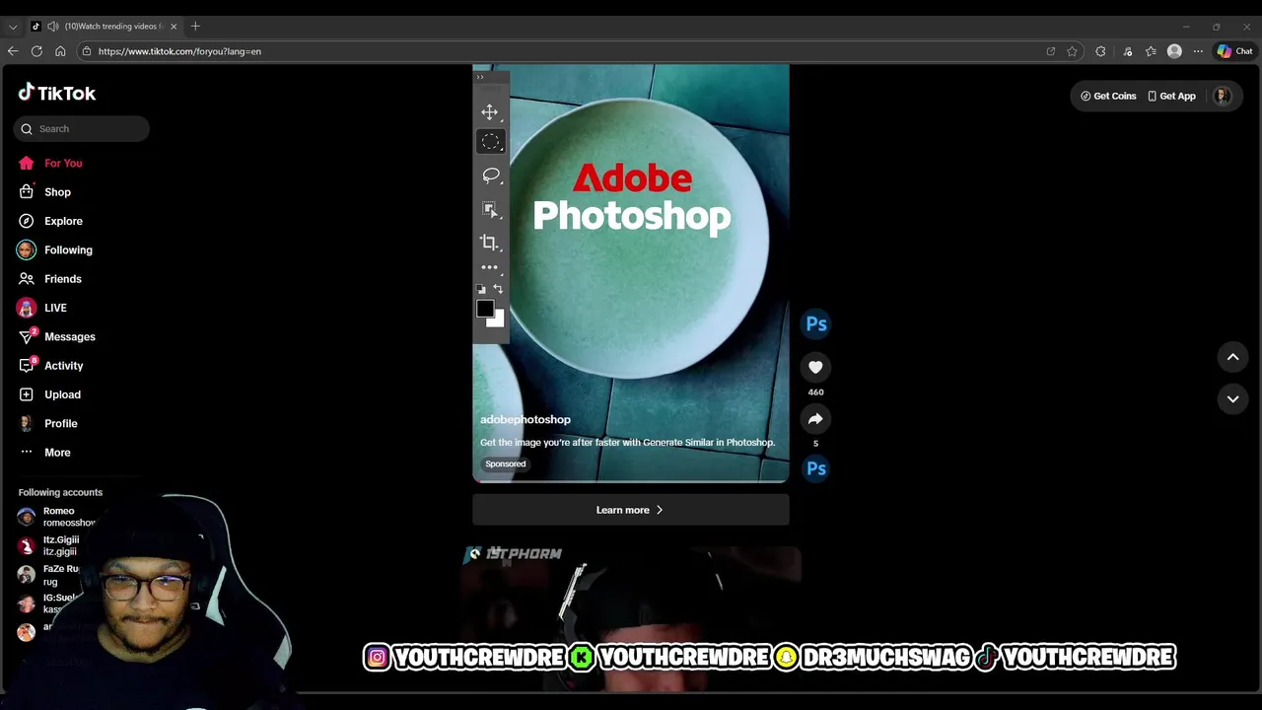Open the browser home page
The height and width of the screenshot is (710, 1262).
point(60,51)
